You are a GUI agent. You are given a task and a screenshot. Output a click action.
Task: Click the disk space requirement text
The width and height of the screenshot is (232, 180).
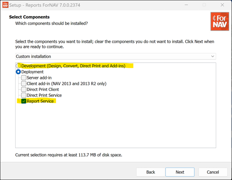tap(69, 155)
